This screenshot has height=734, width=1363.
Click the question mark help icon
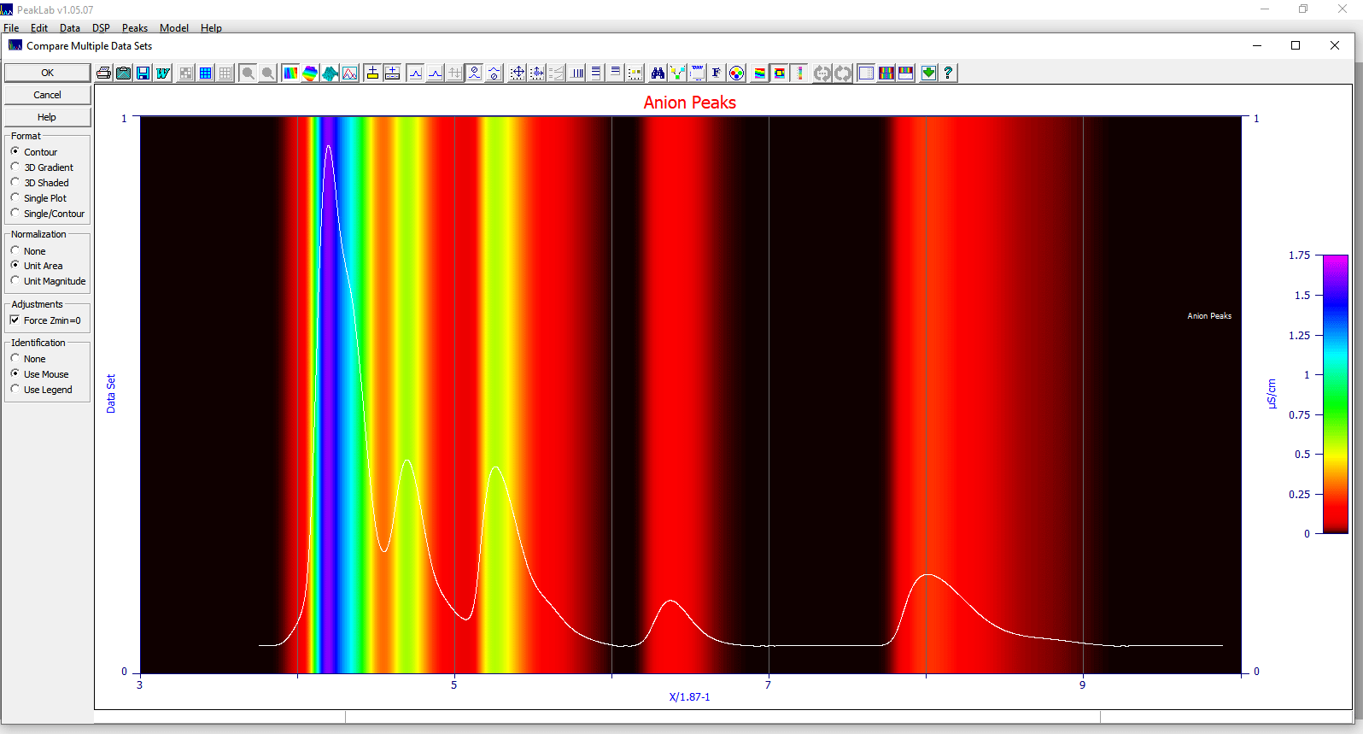948,73
